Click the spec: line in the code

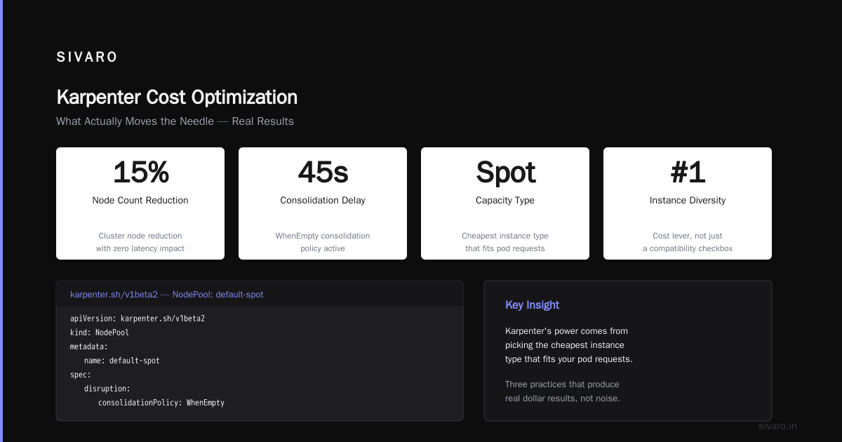[81, 375]
